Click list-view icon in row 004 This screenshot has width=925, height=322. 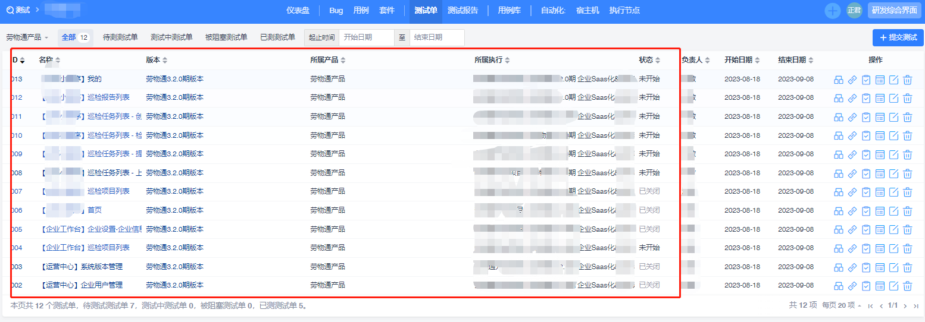pyautogui.click(x=880, y=248)
